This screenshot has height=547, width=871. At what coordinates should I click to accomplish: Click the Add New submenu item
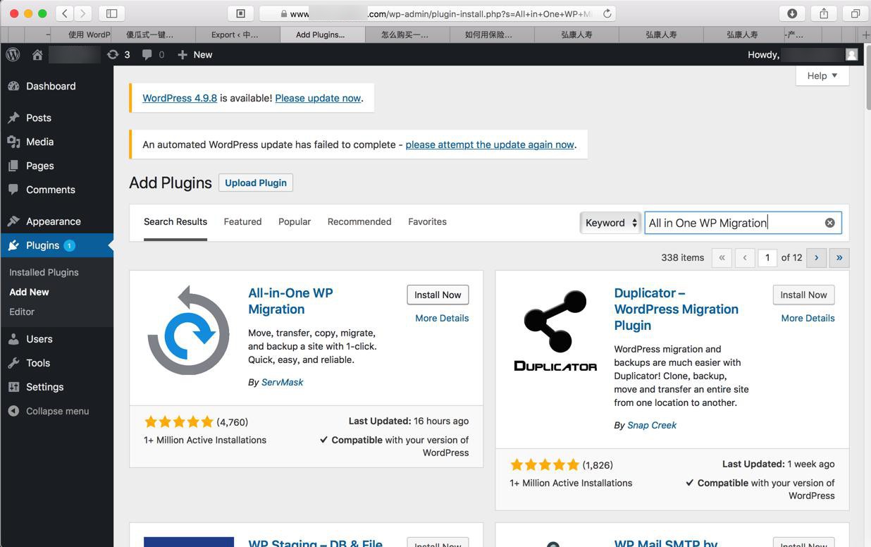coord(29,292)
